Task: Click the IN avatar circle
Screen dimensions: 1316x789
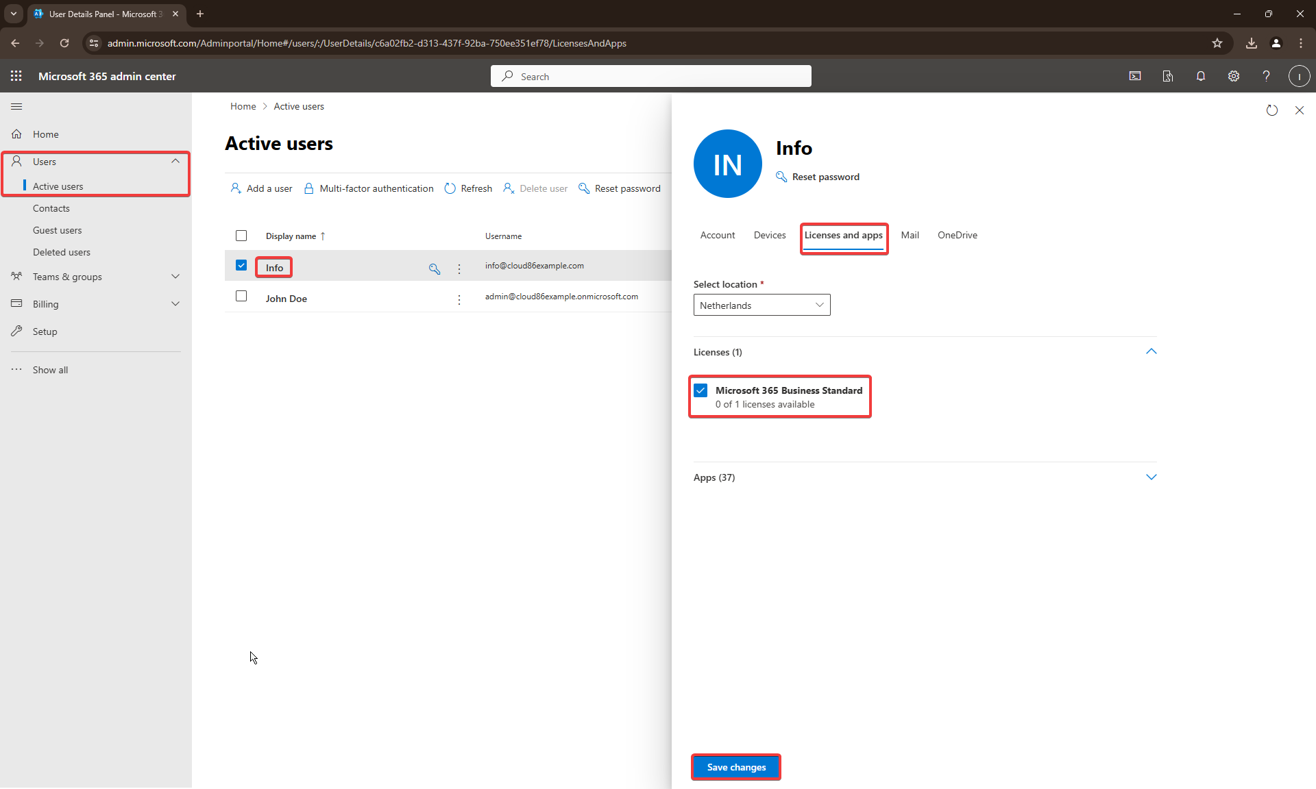Action: pos(728,164)
